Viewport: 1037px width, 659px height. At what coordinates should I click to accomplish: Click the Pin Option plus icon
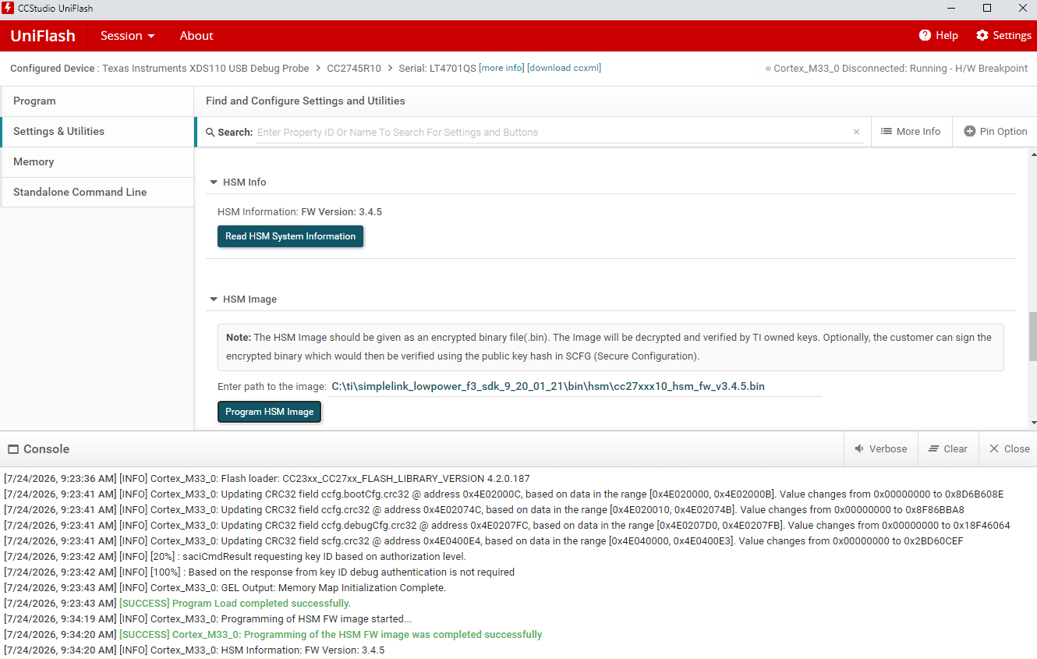click(x=970, y=132)
